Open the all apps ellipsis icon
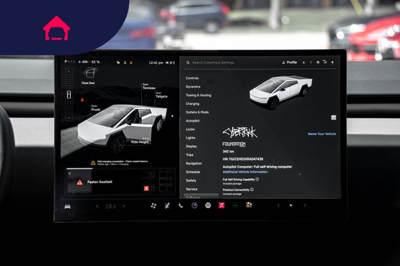This screenshot has width=400, height=266. pos(235,205)
